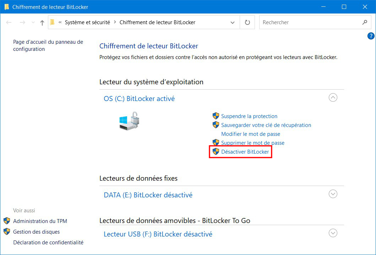Open the address bar history dropdown
Screen dimensions: 376x255
pyautogui.click(x=232, y=22)
